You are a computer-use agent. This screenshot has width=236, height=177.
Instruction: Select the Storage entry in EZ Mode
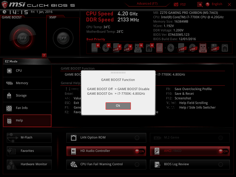pyautogui.click(x=27, y=96)
